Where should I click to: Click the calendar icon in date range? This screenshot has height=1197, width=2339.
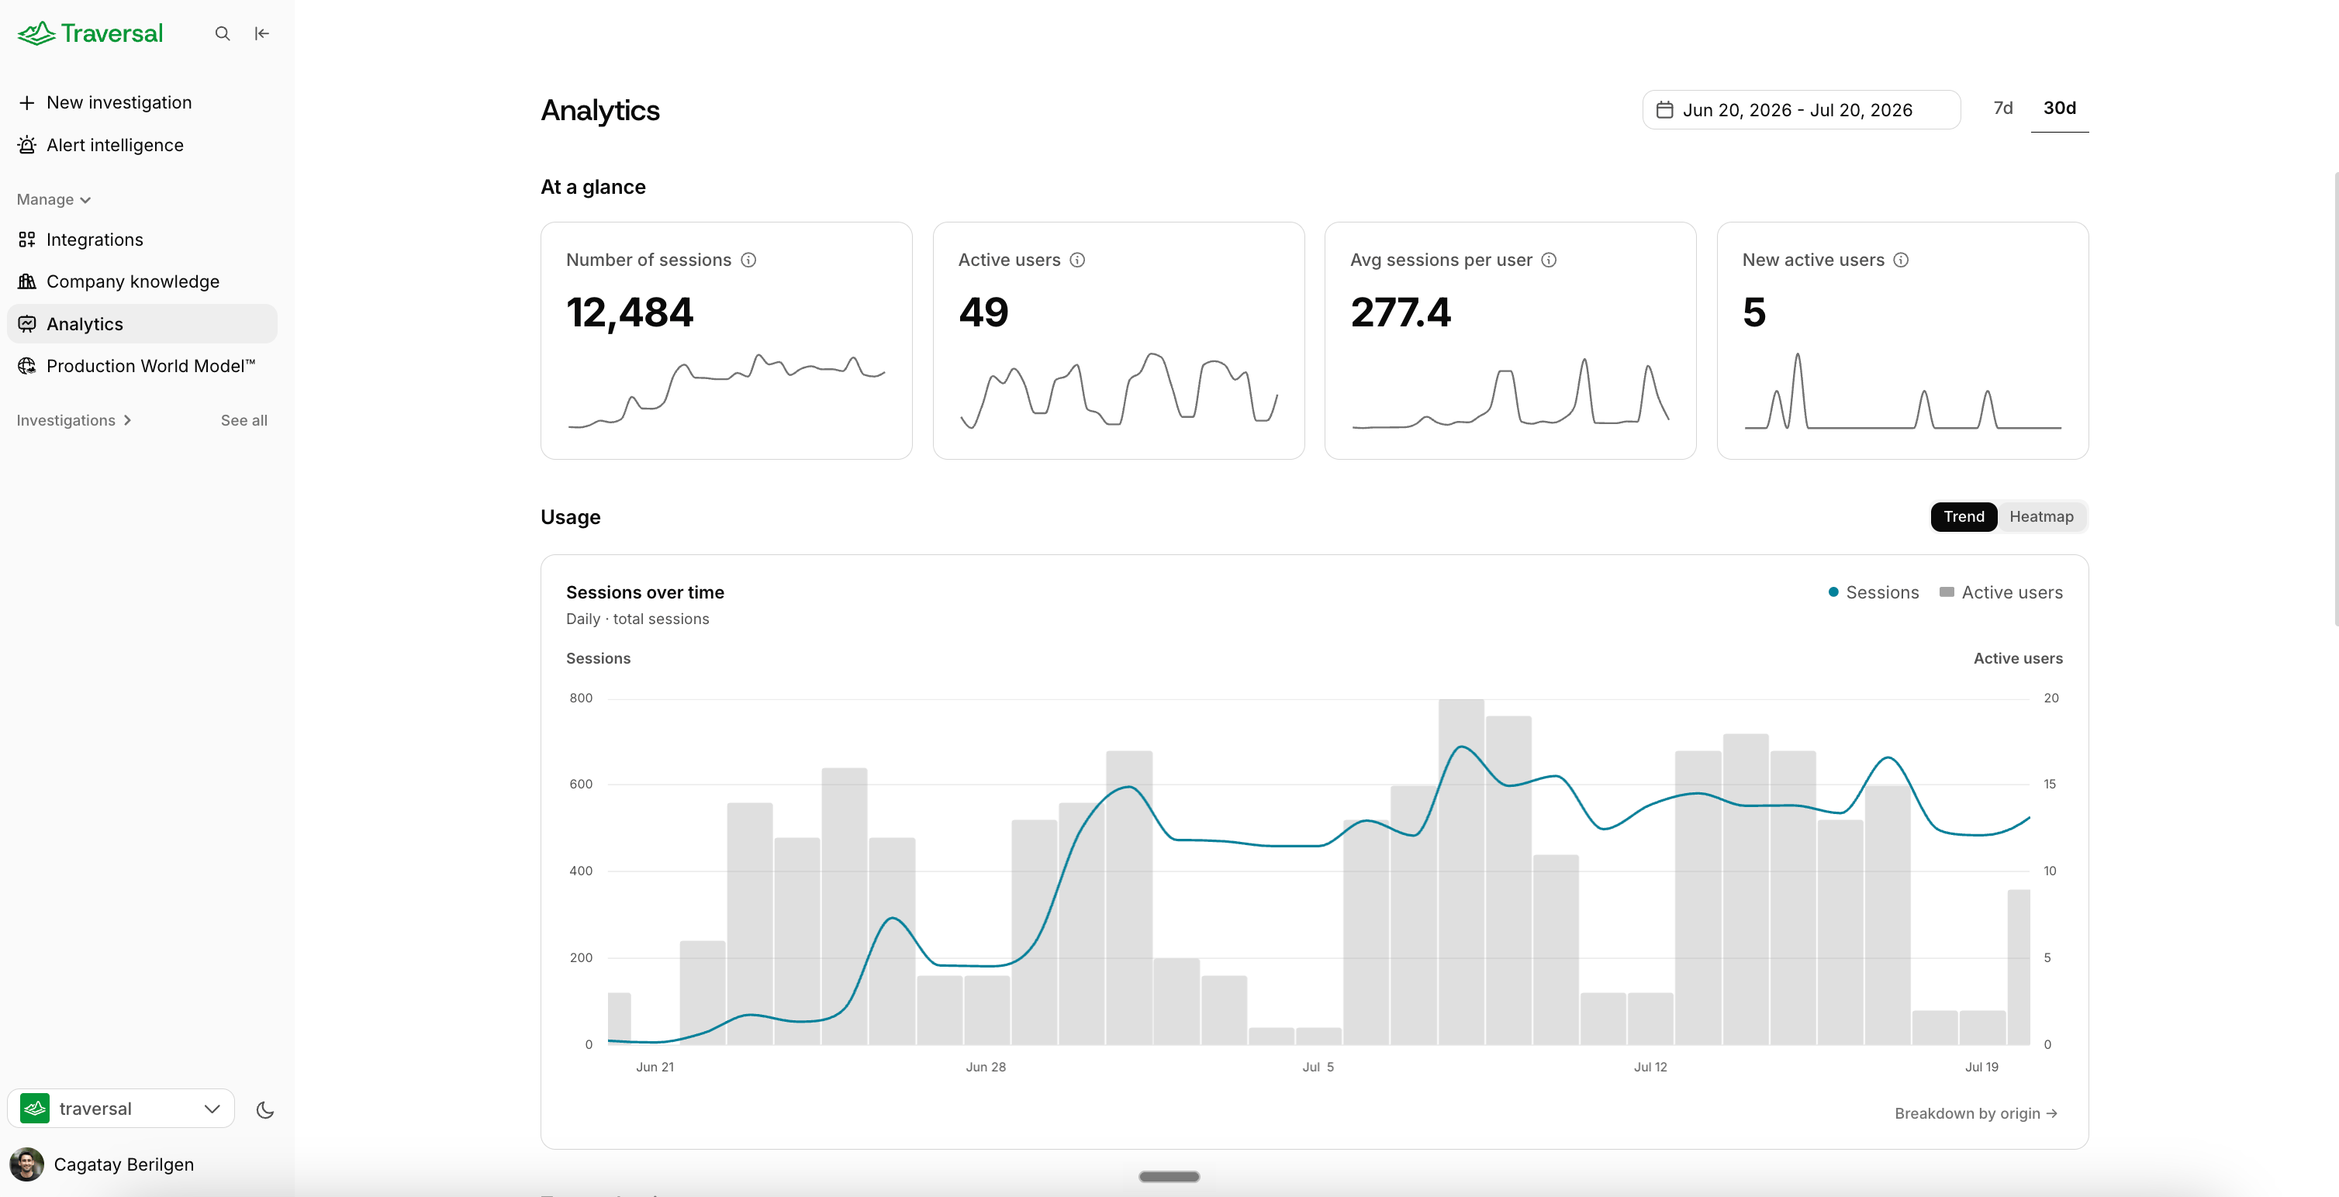(x=1664, y=110)
